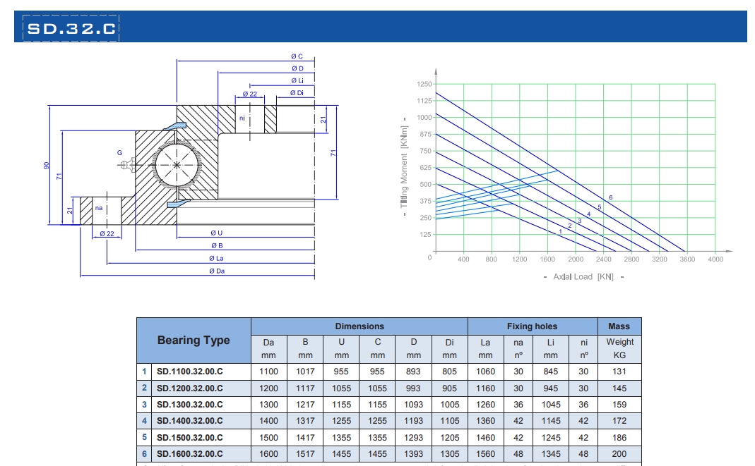Select bearing SD.1200.32.00.C row name
This screenshot has height=466, width=755.
pyautogui.click(x=190, y=388)
